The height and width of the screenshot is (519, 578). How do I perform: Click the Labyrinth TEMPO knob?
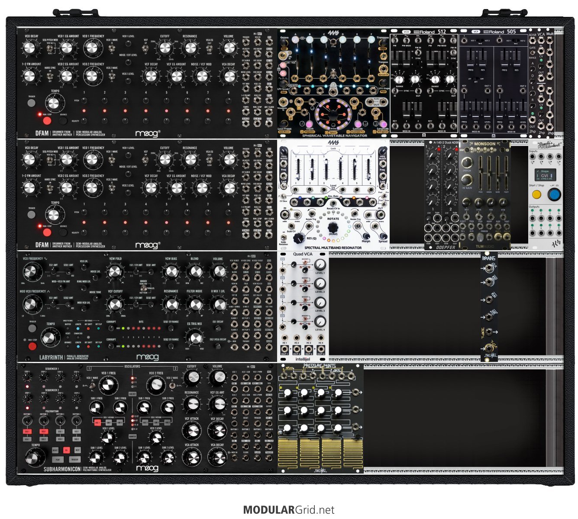[50, 338]
